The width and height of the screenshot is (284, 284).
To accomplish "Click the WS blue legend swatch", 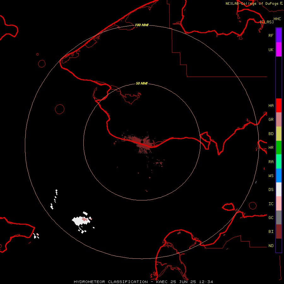I will click(279, 175).
